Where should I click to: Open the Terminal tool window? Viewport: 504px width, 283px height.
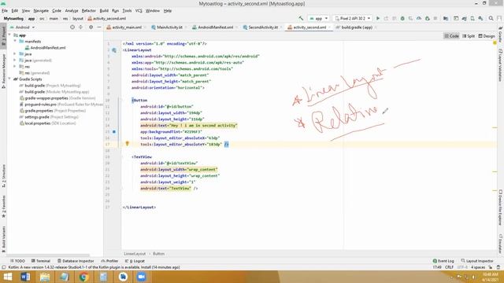coord(41,261)
